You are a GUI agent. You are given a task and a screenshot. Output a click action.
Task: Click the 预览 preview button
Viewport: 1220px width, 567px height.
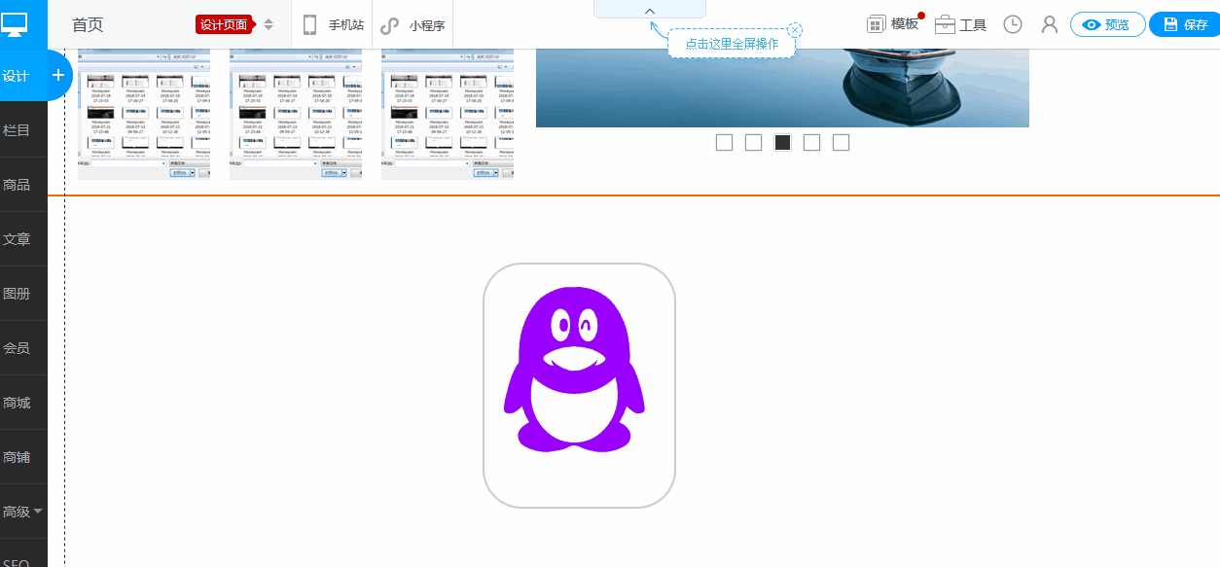click(x=1107, y=25)
